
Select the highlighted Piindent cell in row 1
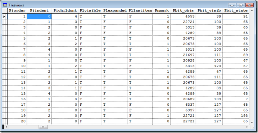pos(39,17)
